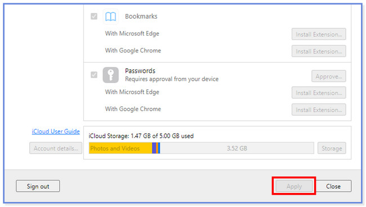Open Account details
Image resolution: width=366 pixels, height=207 pixels.
(56, 148)
